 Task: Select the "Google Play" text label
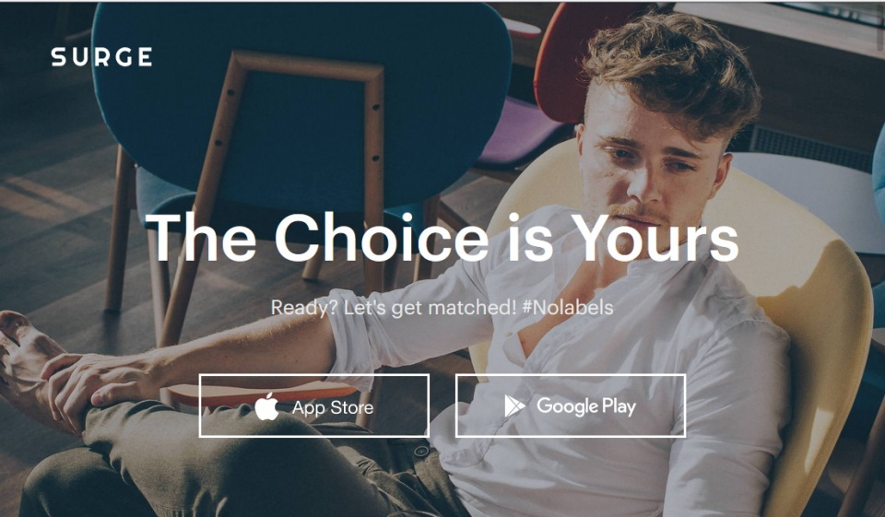[586, 405]
